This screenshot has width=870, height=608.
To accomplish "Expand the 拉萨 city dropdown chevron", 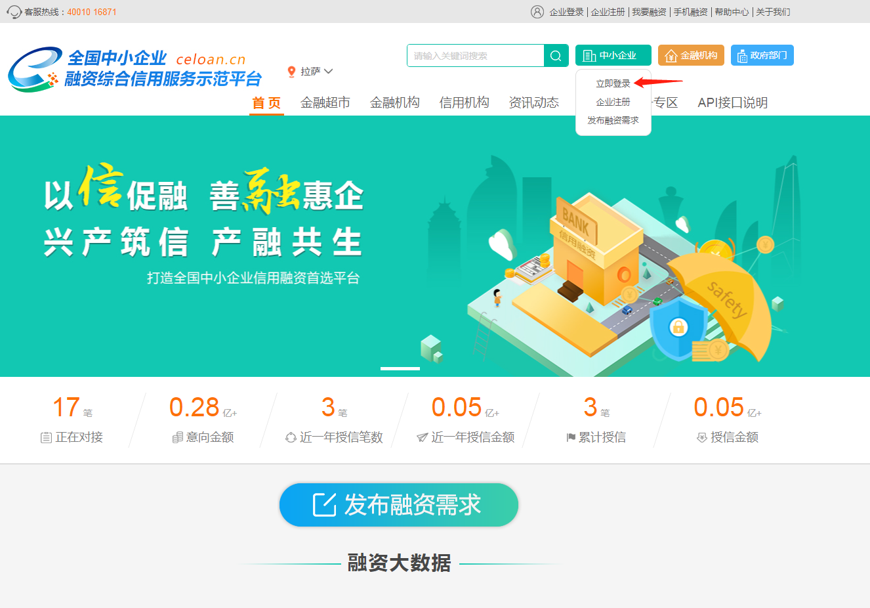I will point(329,71).
